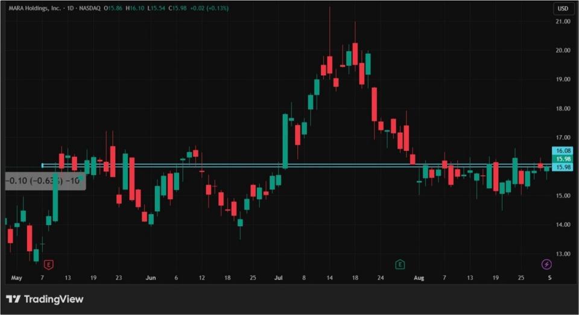Click the red earnings marker in May

click(49, 264)
